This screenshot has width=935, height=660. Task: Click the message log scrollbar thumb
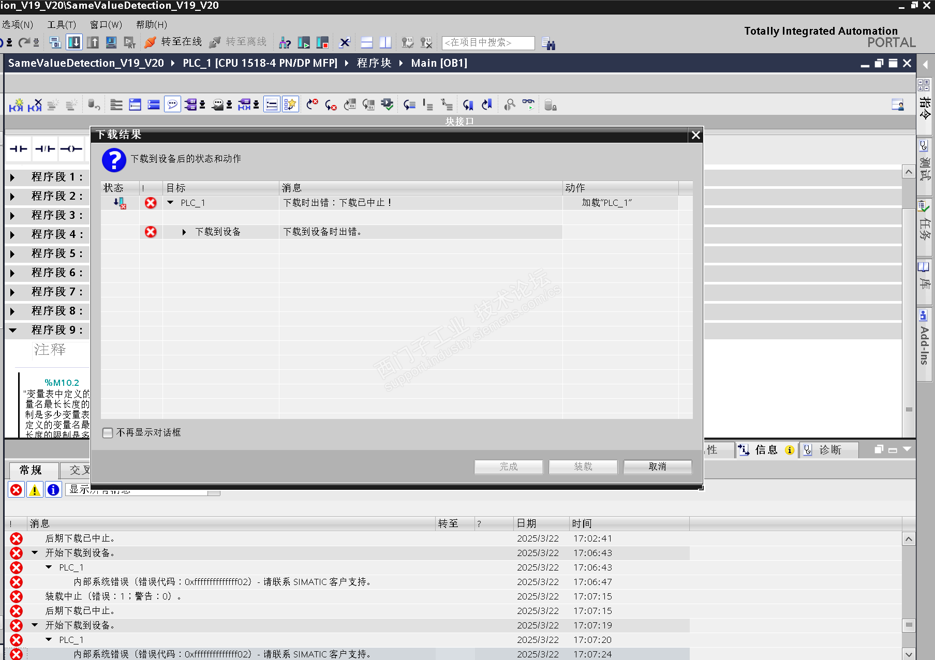(909, 625)
